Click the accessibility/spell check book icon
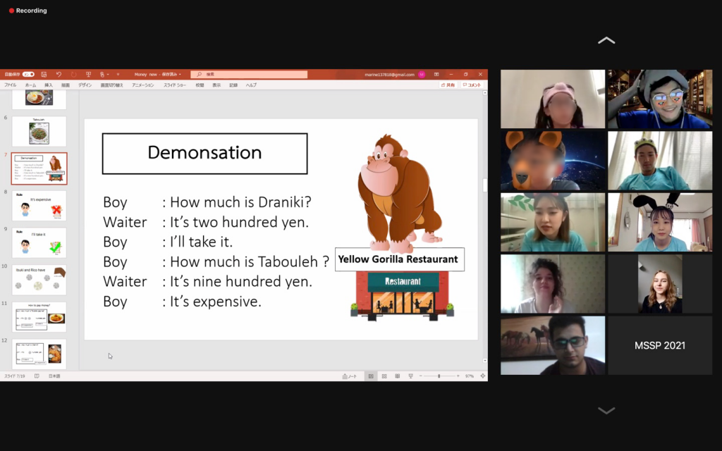 tap(37, 376)
